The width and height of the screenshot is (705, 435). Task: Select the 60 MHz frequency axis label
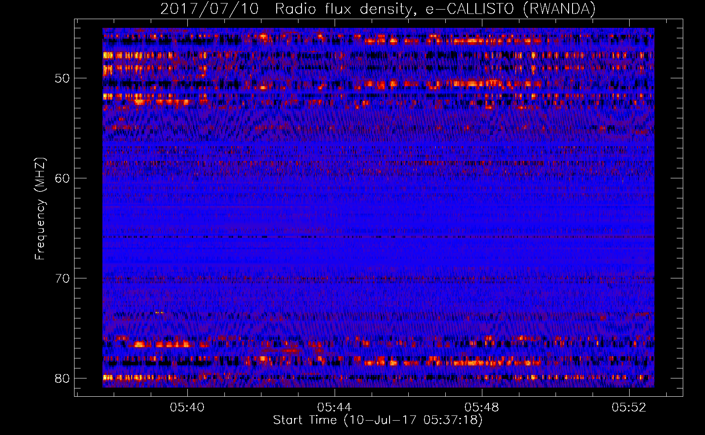tap(62, 178)
